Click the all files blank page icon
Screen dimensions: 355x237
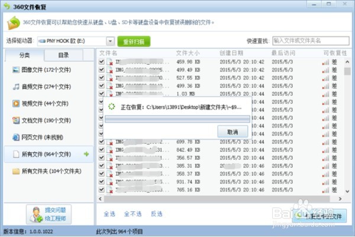[x=16, y=154]
